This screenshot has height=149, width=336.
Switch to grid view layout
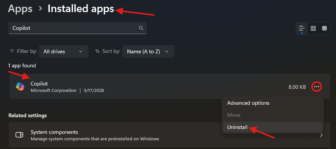coord(313,28)
